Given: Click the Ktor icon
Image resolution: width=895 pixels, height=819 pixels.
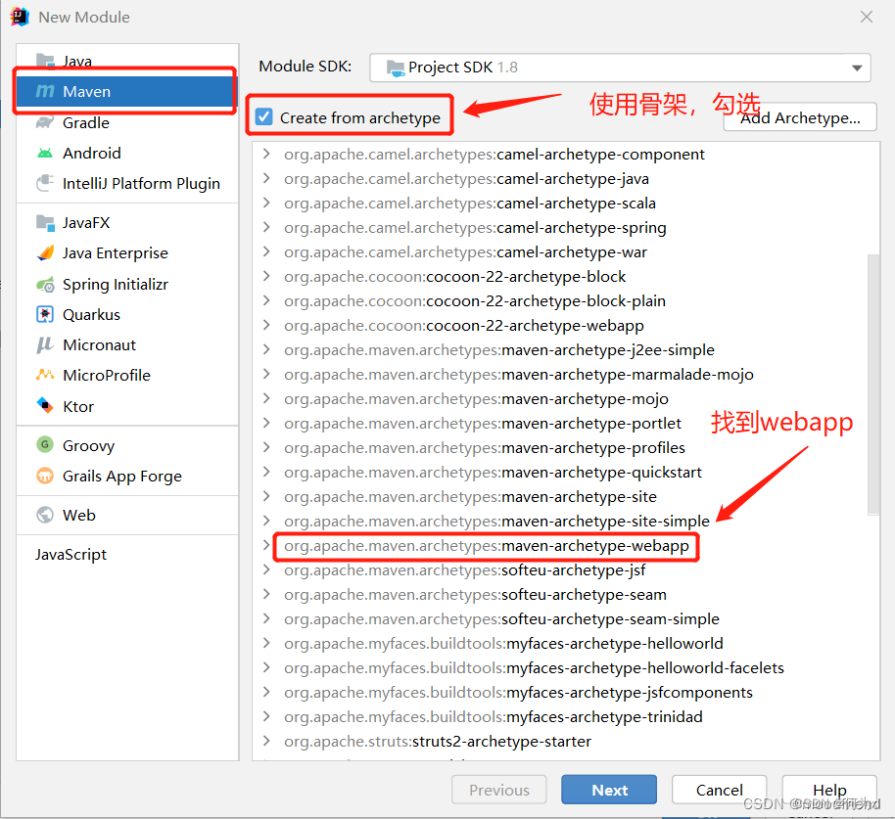Looking at the screenshot, I should [x=45, y=405].
